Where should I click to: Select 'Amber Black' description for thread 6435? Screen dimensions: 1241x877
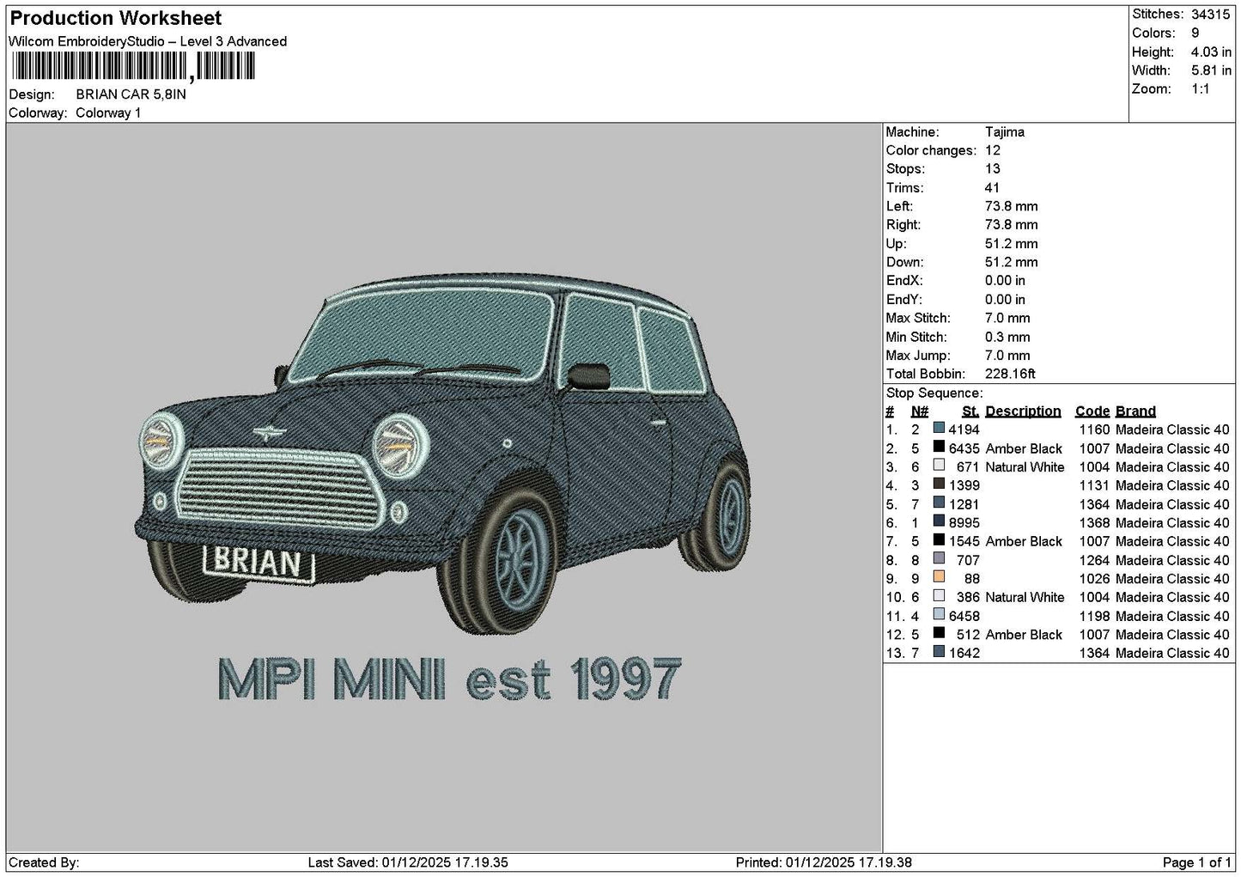point(1024,448)
